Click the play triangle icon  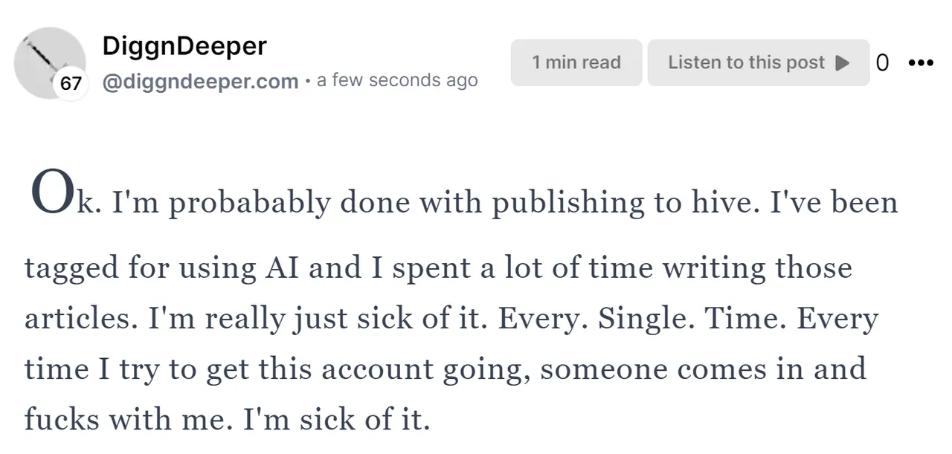(x=843, y=62)
